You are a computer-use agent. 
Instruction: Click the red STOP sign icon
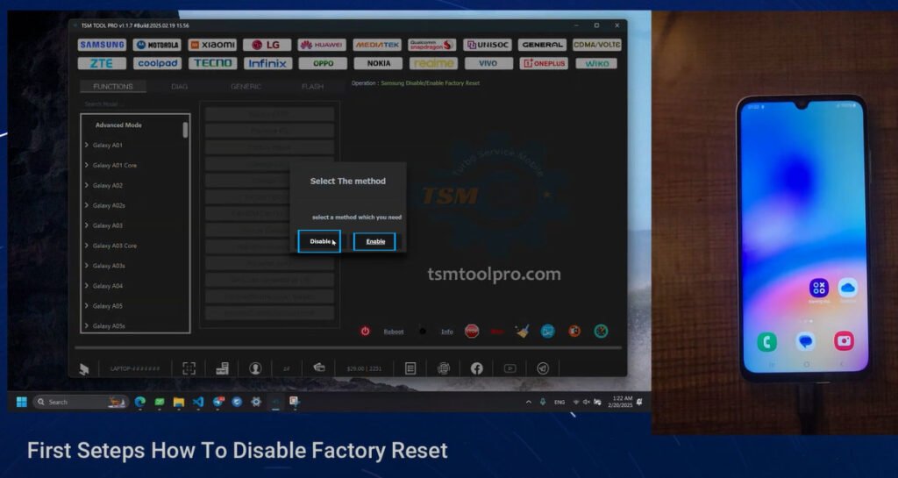click(471, 331)
